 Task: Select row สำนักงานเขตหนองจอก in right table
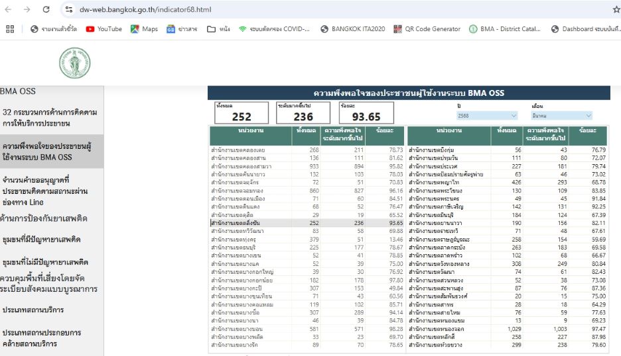[x=507, y=329]
